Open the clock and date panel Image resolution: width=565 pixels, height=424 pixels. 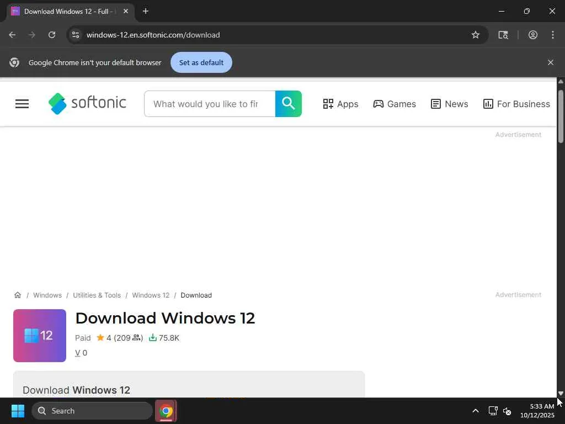coord(537,411)
